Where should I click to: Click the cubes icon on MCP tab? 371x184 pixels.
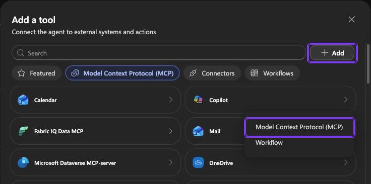75,73
